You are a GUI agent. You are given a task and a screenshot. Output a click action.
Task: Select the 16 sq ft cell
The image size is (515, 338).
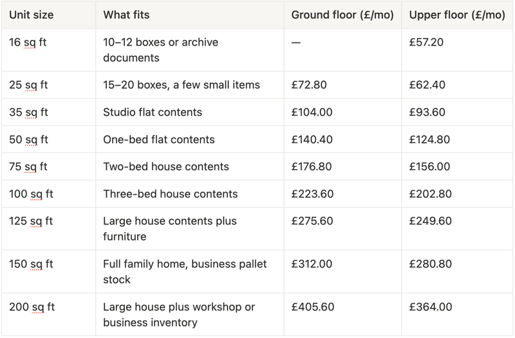[28, 42]
